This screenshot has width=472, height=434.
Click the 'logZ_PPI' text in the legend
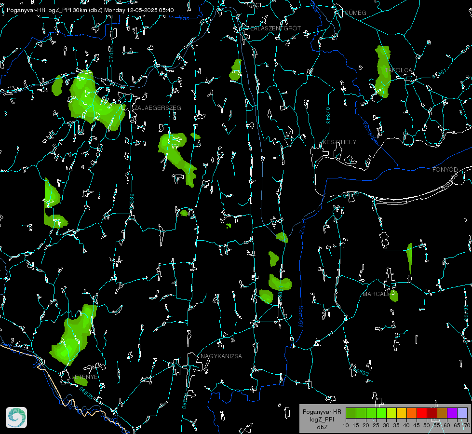[x=322, y=419]
